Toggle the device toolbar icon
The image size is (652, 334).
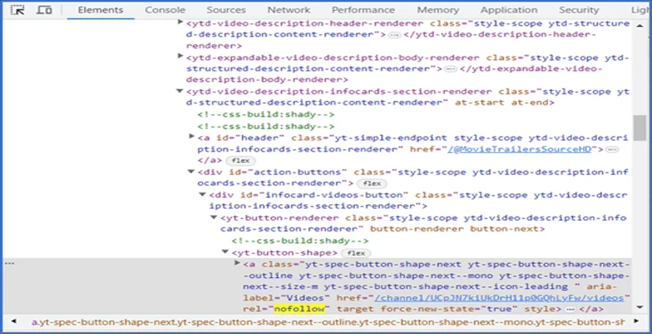pos(43,10)
